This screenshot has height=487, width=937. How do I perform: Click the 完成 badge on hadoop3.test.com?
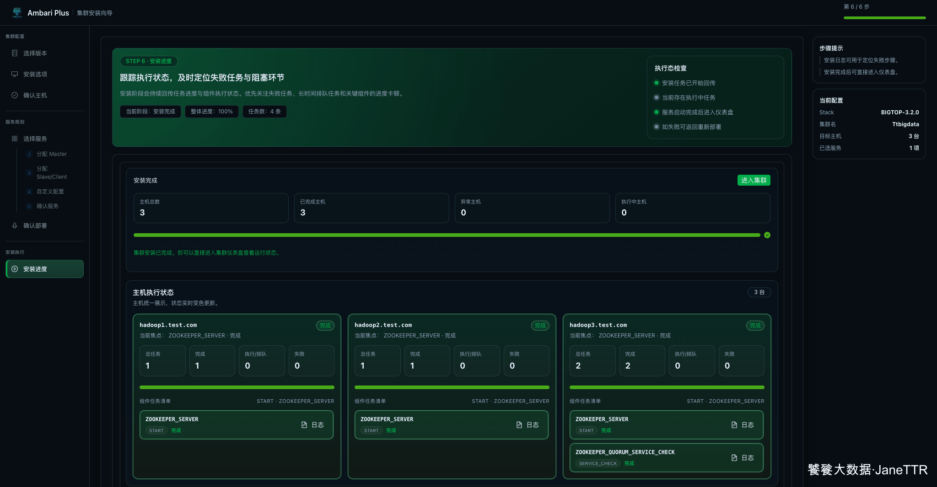tap(755, 326)
